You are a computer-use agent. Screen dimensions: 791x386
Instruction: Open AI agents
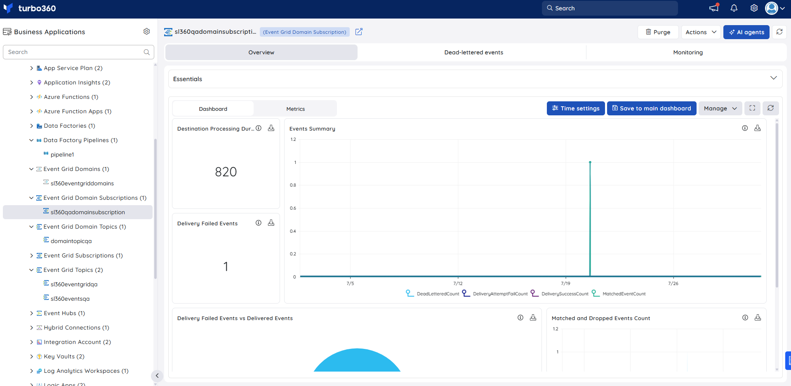[746, 32]
